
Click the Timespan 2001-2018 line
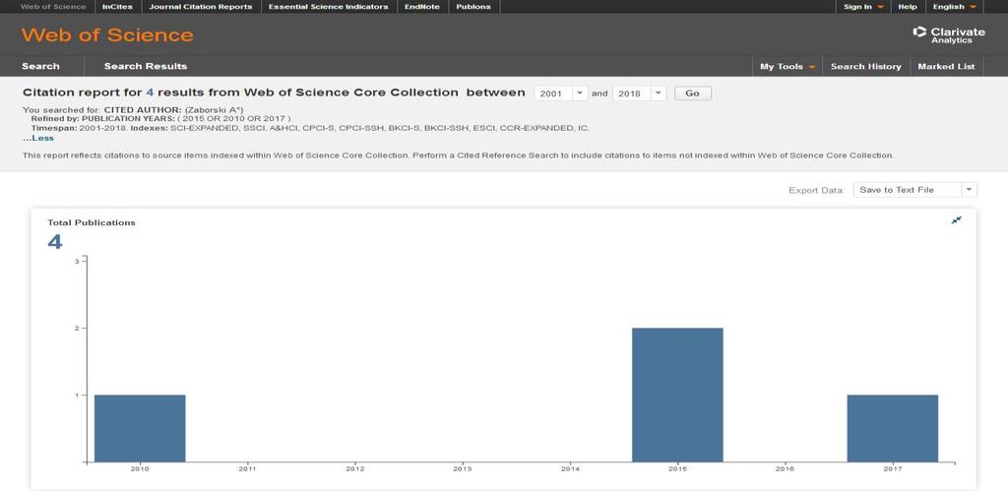pos(310,128)
